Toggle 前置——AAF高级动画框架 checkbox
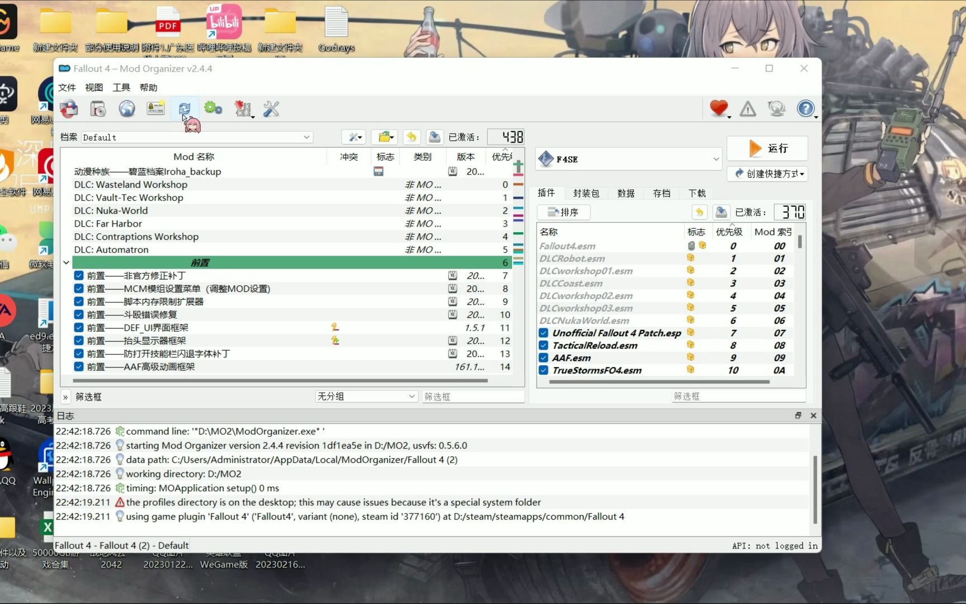 [x=79, y=366]
